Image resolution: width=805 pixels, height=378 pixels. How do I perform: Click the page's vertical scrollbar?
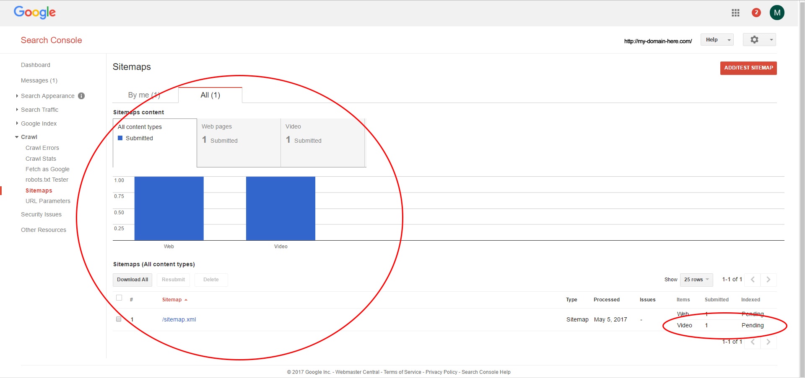pyautogui.click(x=802, y=189)
